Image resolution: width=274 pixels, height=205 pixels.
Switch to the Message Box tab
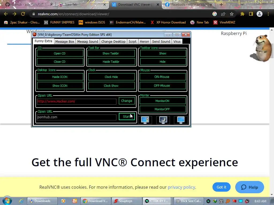pos(65,41)
